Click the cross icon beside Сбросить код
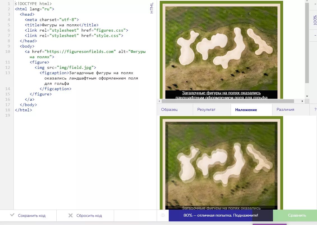The height and width of the screenshot is (225, 317). [71, 215]
